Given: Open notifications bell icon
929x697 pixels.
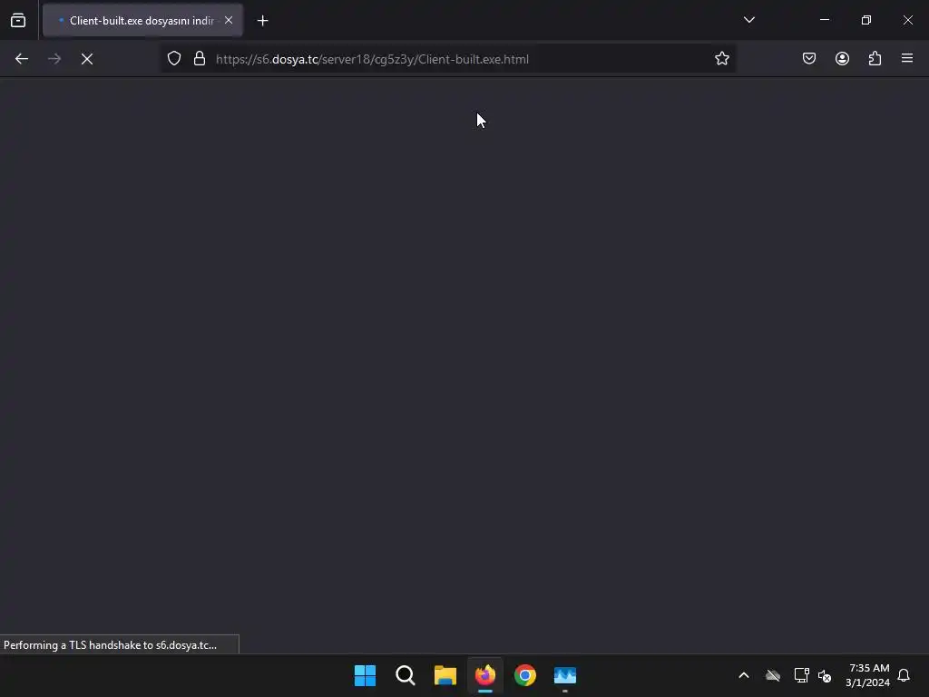Looking at the screenshot, I should (x=904, y=675).
